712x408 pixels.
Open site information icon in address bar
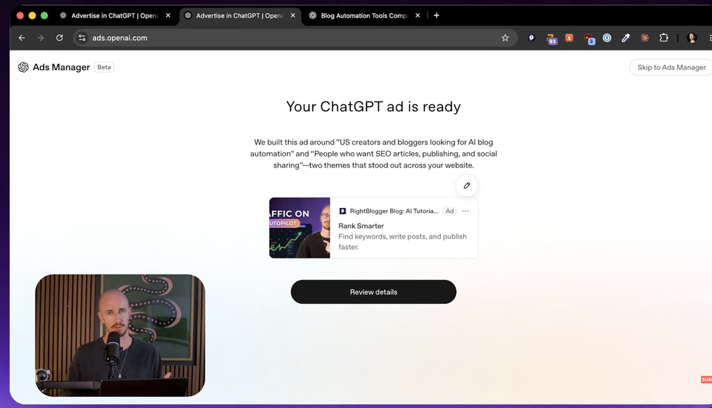82,38
